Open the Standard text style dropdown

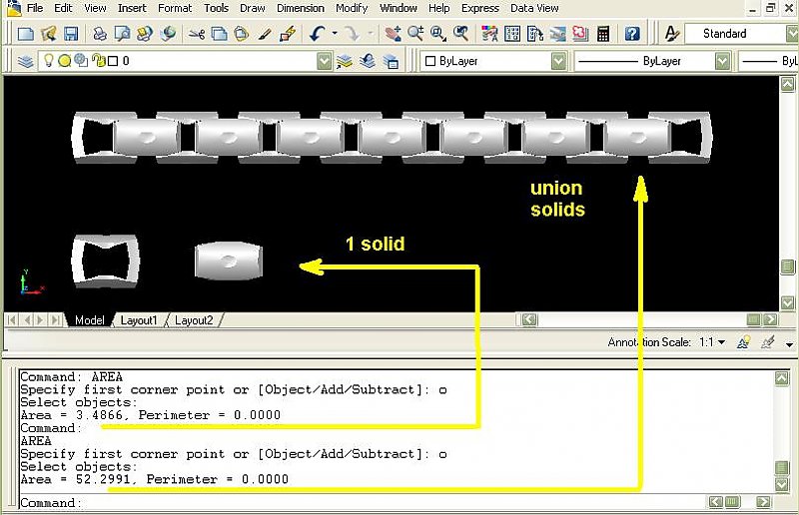(792, 34)
